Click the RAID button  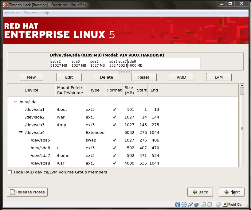pos(181,77)
